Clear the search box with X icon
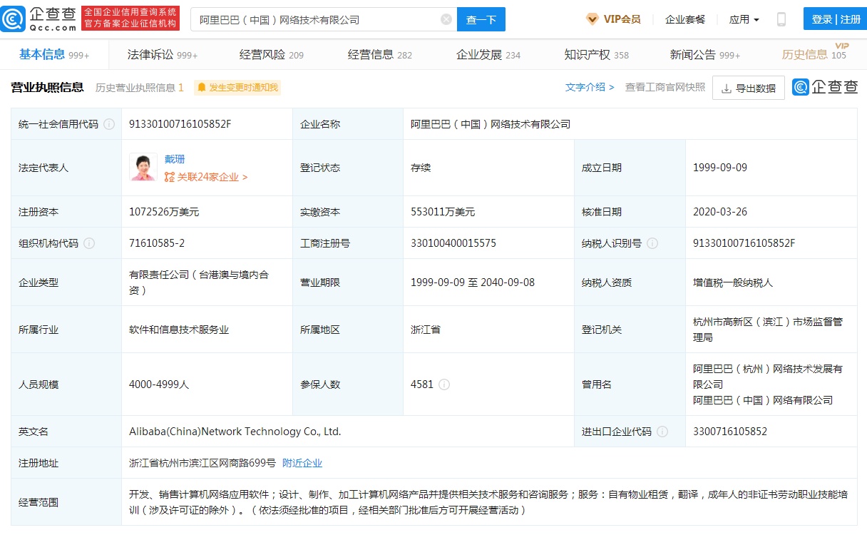 (446, 19)
